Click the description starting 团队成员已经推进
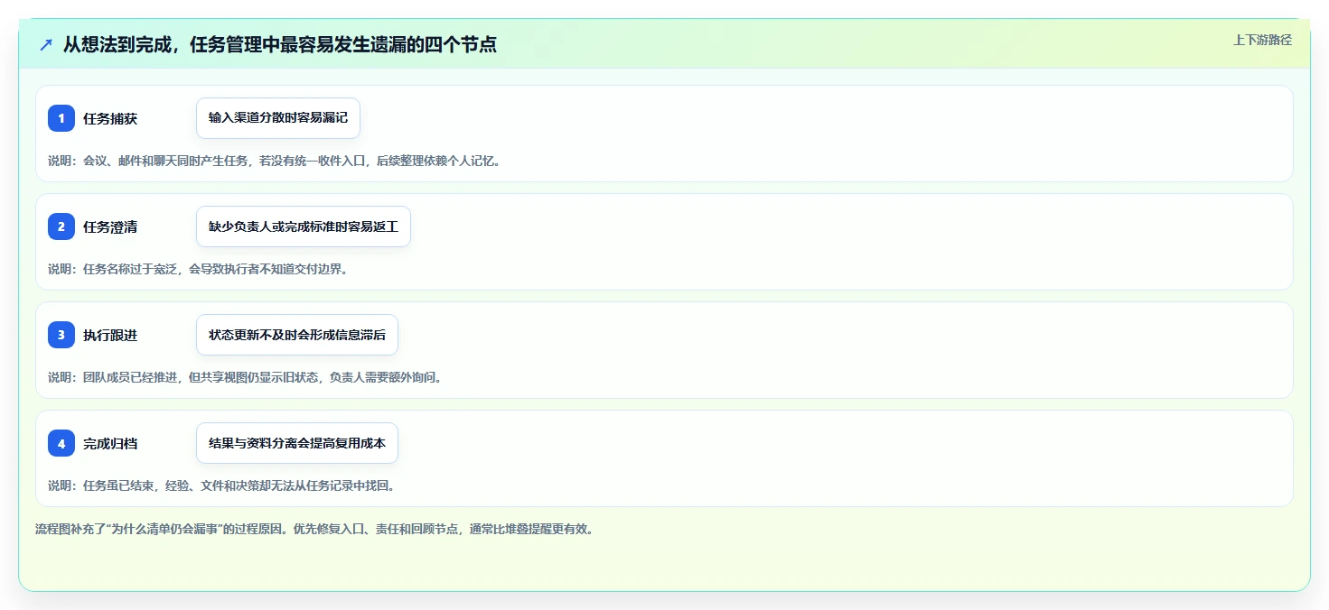This screenshot has width=1329, height=610. click(x=245, y=377)
